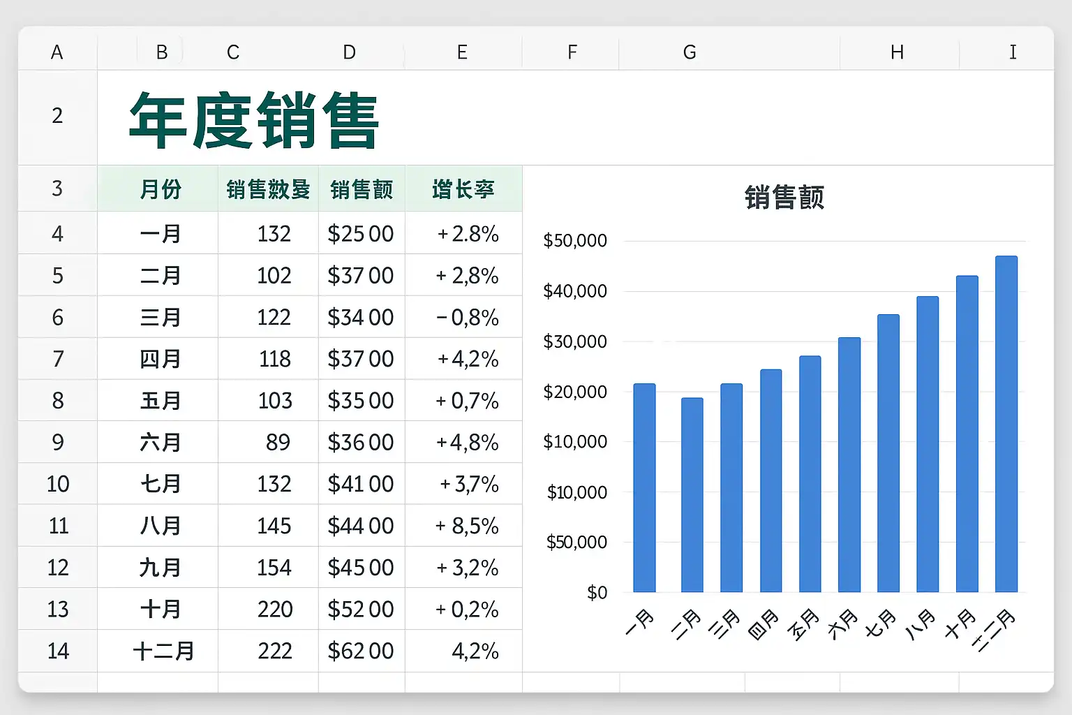Image resolution: width=1072 pixels, height=715 pixels.
Task: Select the $62 00 sales cell
Action: [361, 651]
